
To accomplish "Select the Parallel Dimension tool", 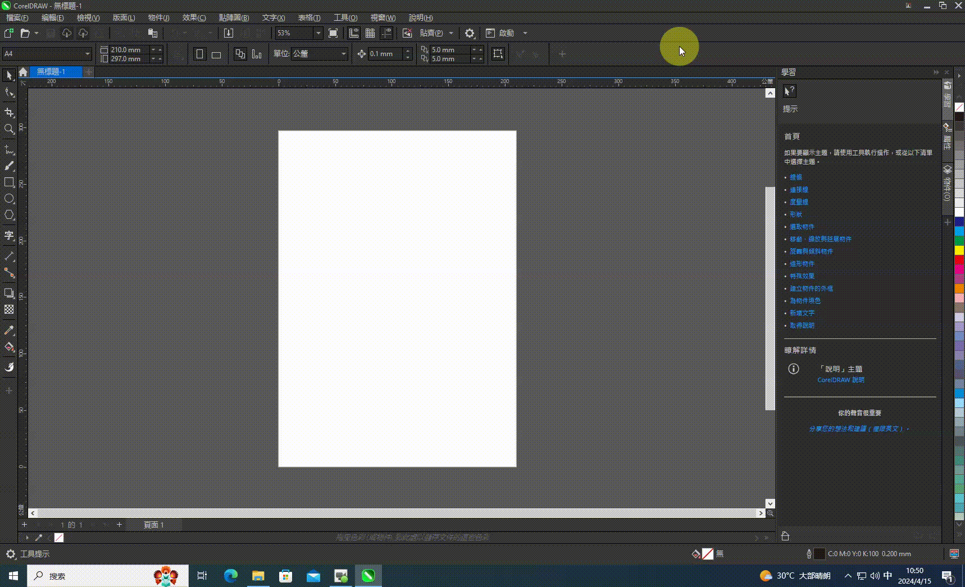I will (9, 256).
